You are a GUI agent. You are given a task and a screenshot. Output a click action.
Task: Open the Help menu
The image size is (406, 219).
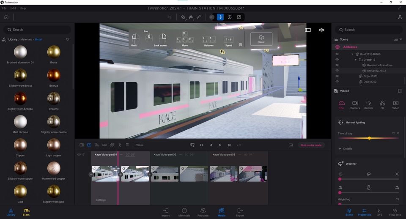point(23,8)
